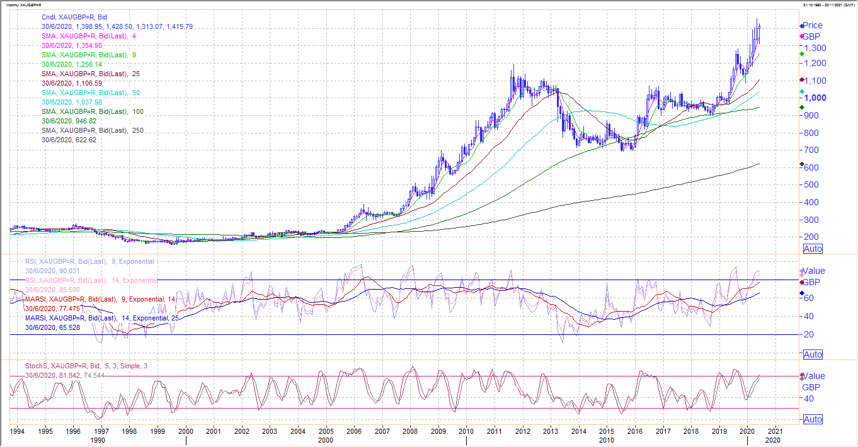Select the dark red SMA 25 axis marker

click(801, 80)
